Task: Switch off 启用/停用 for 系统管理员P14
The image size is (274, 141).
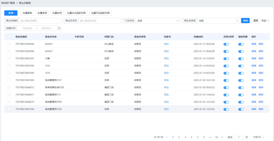Action: [x=226, y=95]
